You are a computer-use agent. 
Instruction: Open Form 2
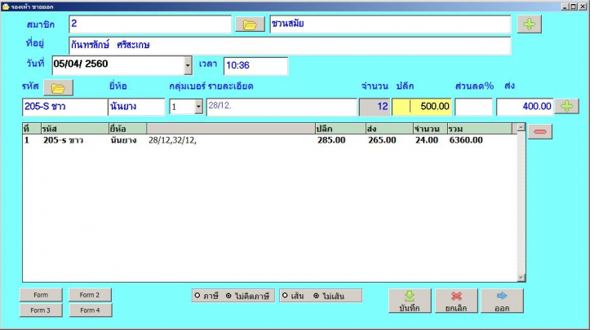point(90,295)
